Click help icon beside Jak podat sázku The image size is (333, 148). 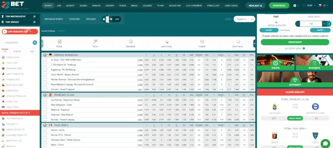304,48
